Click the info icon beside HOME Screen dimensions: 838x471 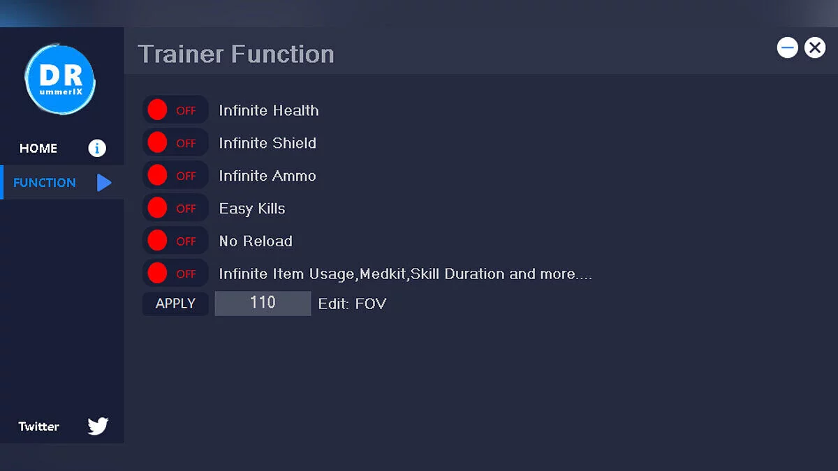pos(97,148)
